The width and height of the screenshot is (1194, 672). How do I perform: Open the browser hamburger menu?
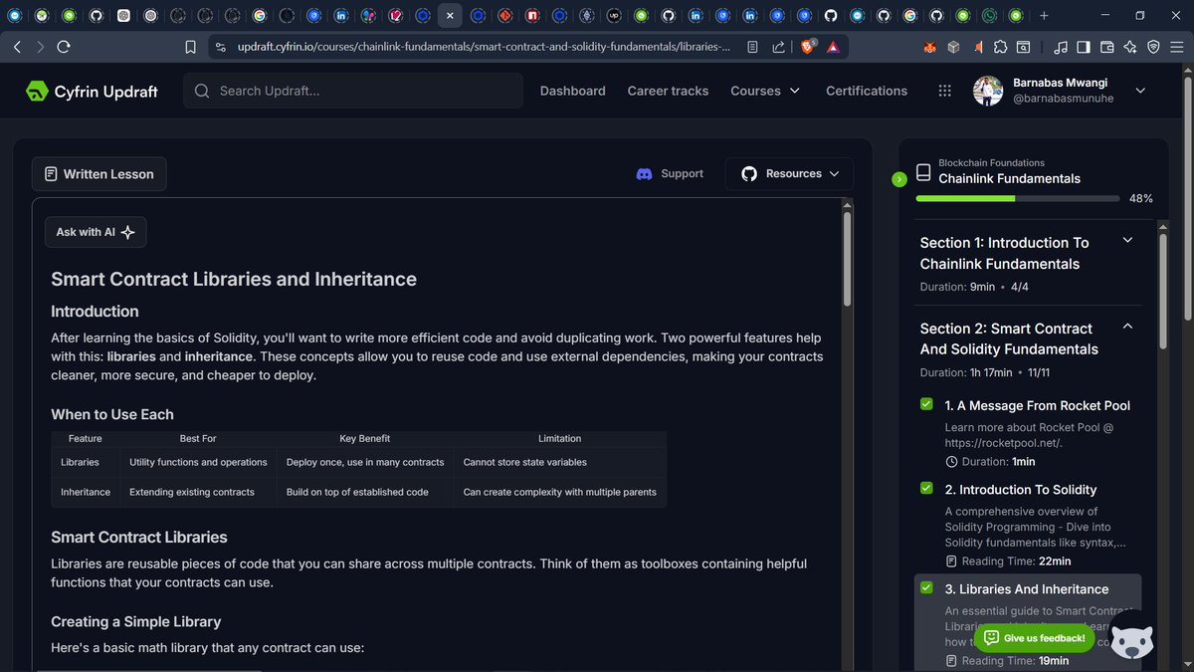point(1178,47)
